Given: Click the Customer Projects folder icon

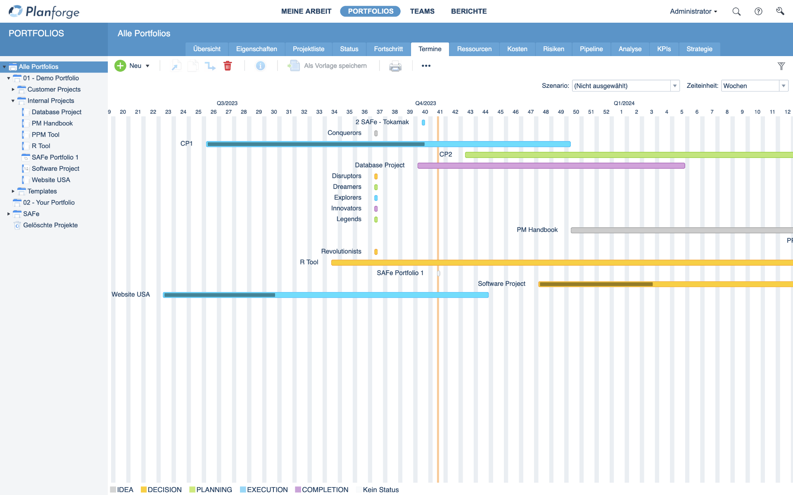Looking at the screenshot, I should pos(21,90).
